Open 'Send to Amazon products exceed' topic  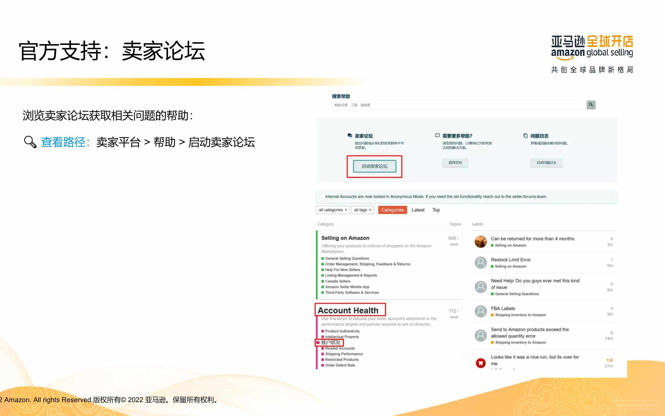(x=530, y=333)
